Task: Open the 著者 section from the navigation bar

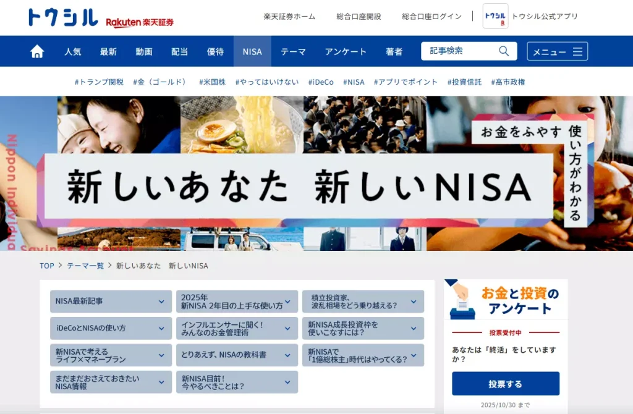Action: (394, 51)
